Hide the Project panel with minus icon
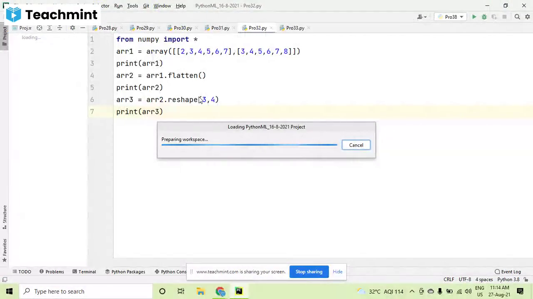Viewport: 533px width, 299px height. [x=82, y=28]
